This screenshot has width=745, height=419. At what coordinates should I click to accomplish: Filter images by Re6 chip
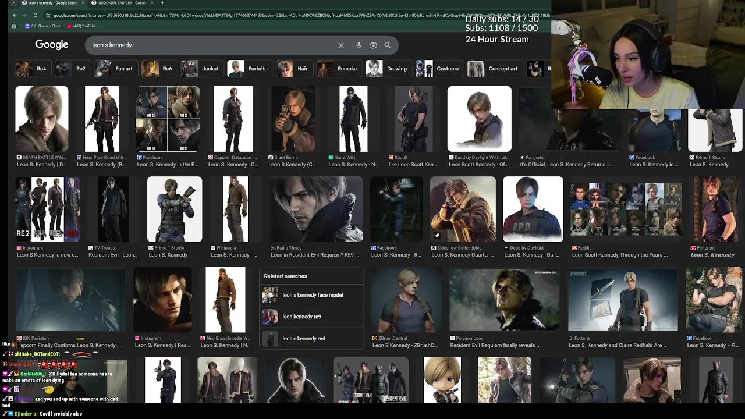click(158, 69)
